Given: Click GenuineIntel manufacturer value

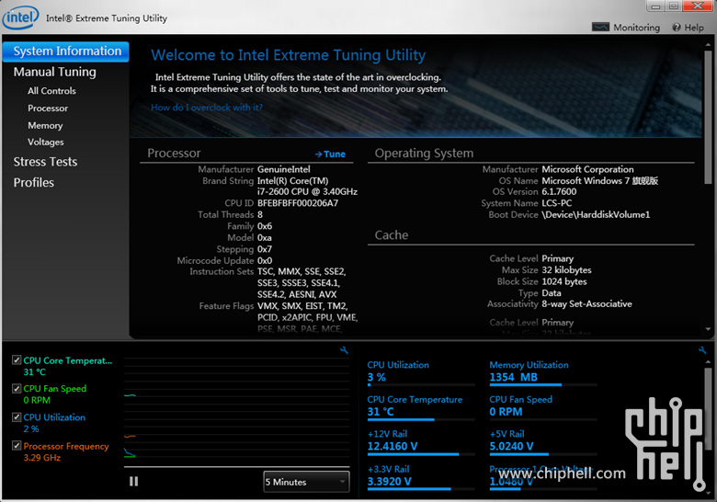Looking at the screenshot, I should [x=283, y=169].
